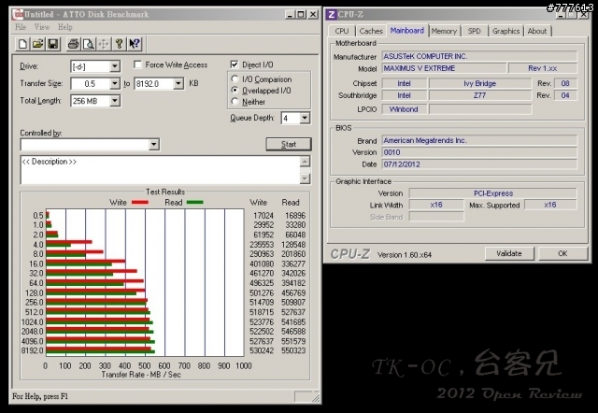Open the File menu in ATTO
598x413 pixels.
[21, 27]
